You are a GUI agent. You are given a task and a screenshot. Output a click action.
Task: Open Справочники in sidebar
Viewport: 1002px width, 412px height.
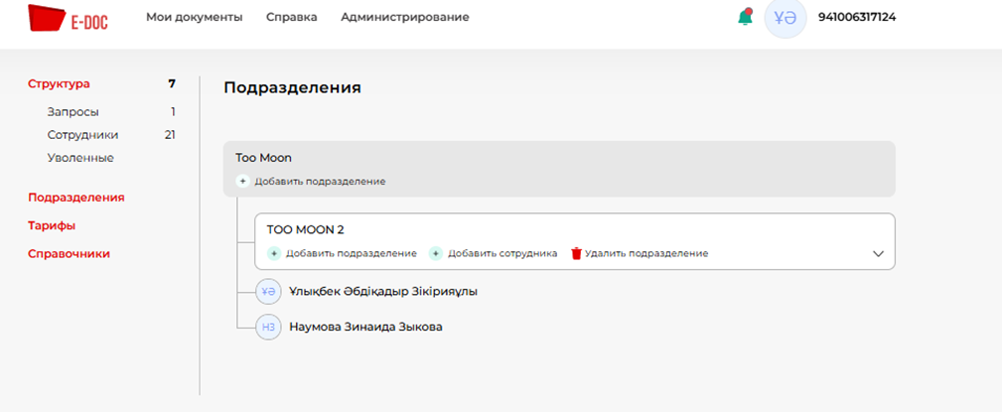pos(69,253)
